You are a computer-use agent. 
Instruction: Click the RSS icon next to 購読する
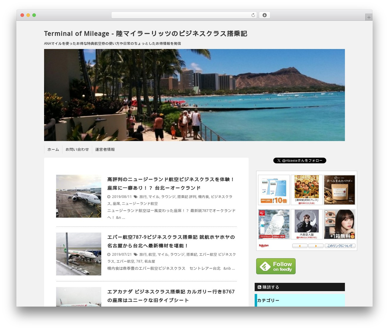(259, 287)
